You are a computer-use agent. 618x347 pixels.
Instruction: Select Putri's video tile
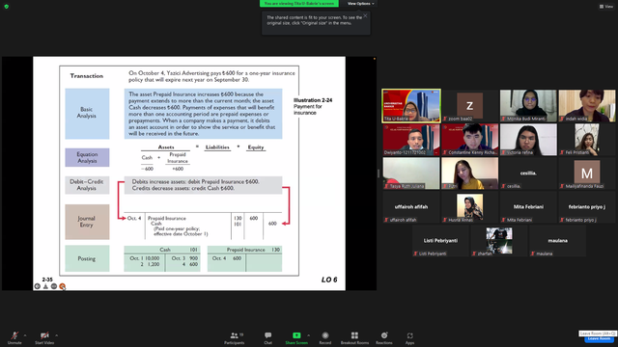(470, 173)
